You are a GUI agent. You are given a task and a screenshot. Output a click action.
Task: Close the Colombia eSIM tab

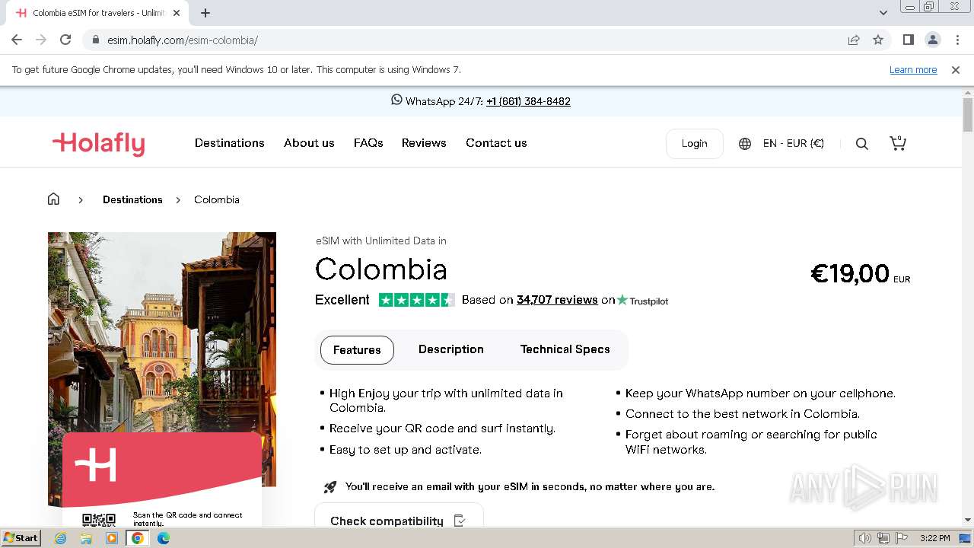[177, 13]
